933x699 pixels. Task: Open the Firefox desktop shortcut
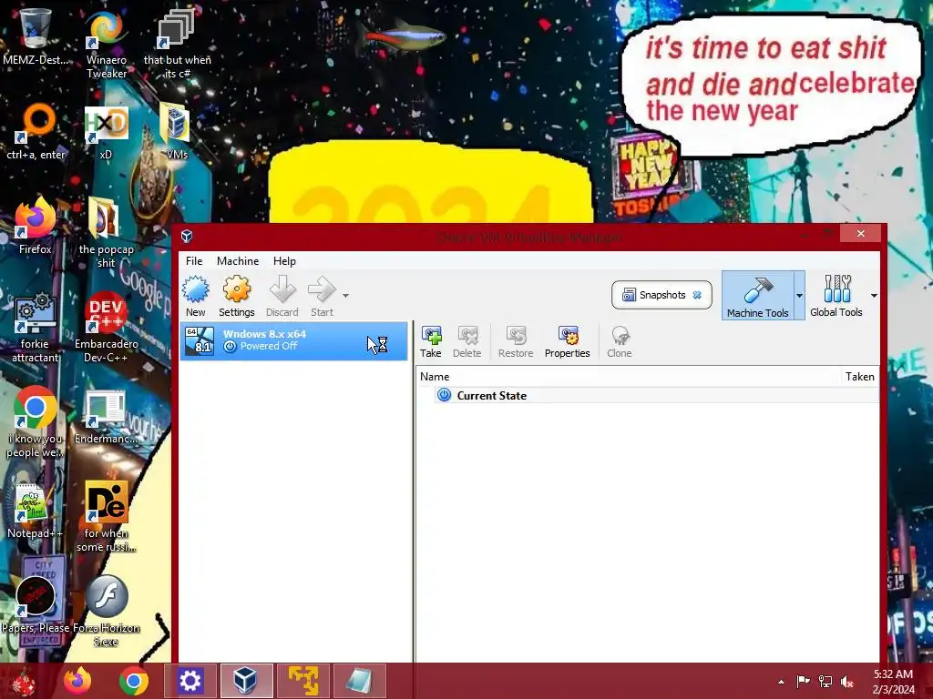(x=36, y=227)
